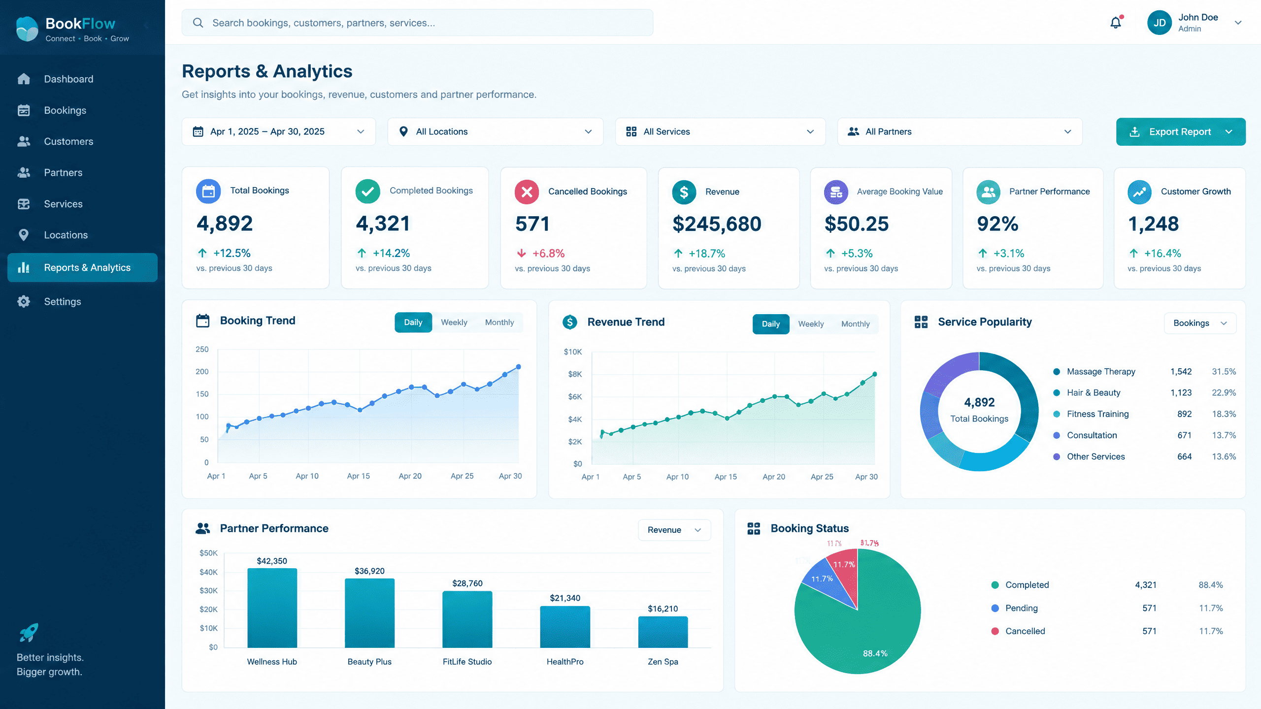
Task: Switch Booking Trend to Daily
Action: 413,322
